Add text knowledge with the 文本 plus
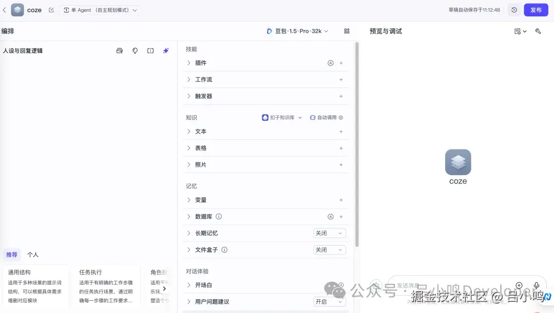Image resolution: width=554 pixels, height=313 pixels. pyautogui.click(x=341, y=132)
